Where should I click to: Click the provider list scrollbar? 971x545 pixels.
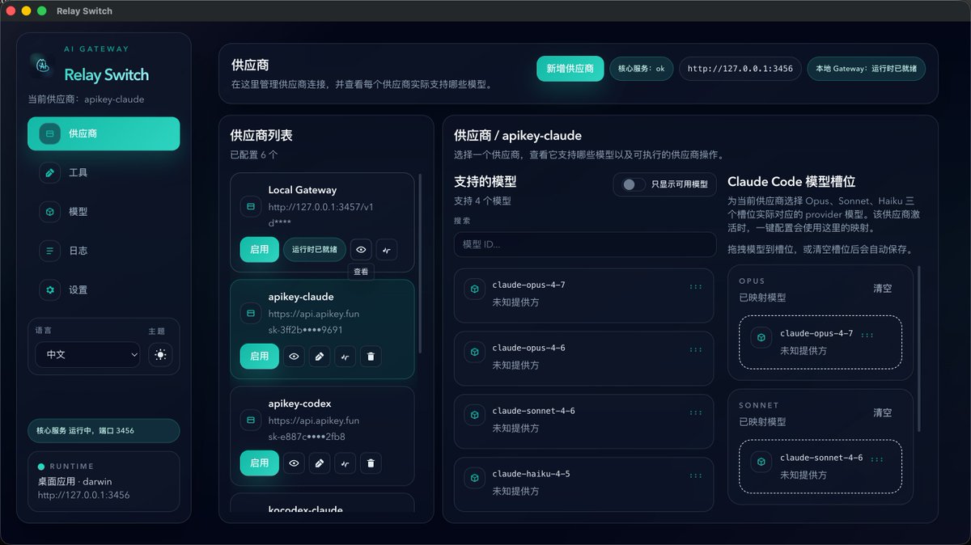[x=420, y=263]
